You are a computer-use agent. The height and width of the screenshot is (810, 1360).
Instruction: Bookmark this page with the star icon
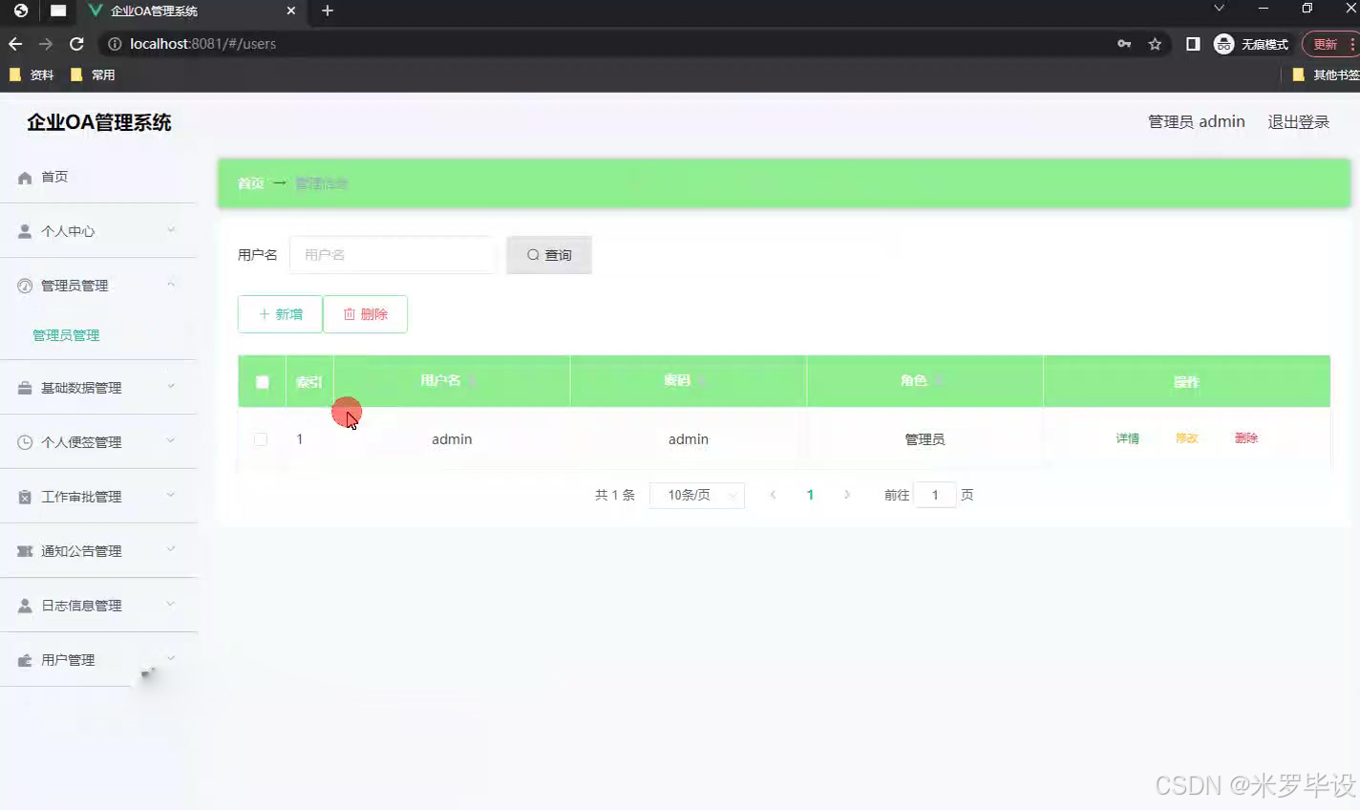1155,44
